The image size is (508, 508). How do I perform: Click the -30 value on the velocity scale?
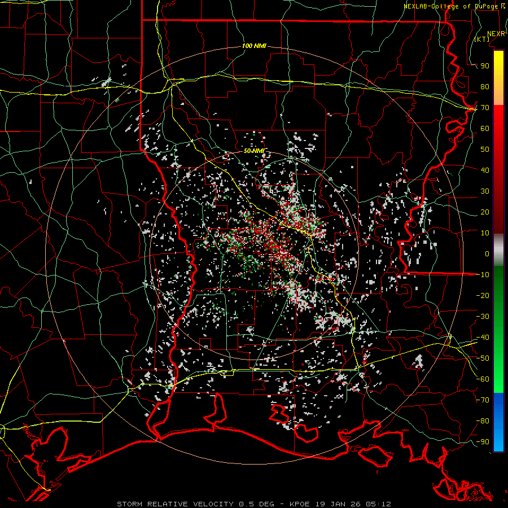point(483,317)
